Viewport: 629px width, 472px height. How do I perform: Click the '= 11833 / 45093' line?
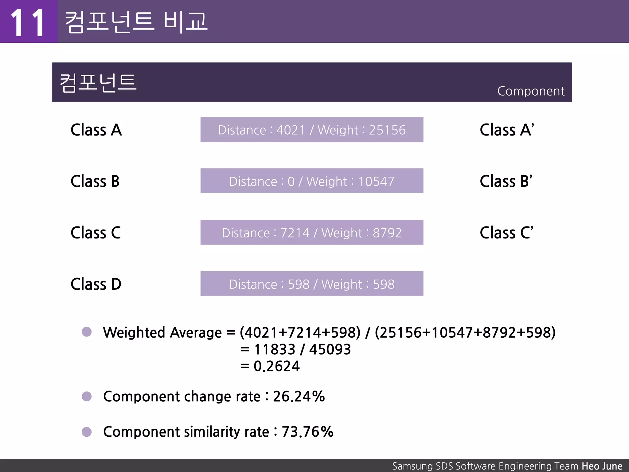pyautogui.click(x=295, y=349)
